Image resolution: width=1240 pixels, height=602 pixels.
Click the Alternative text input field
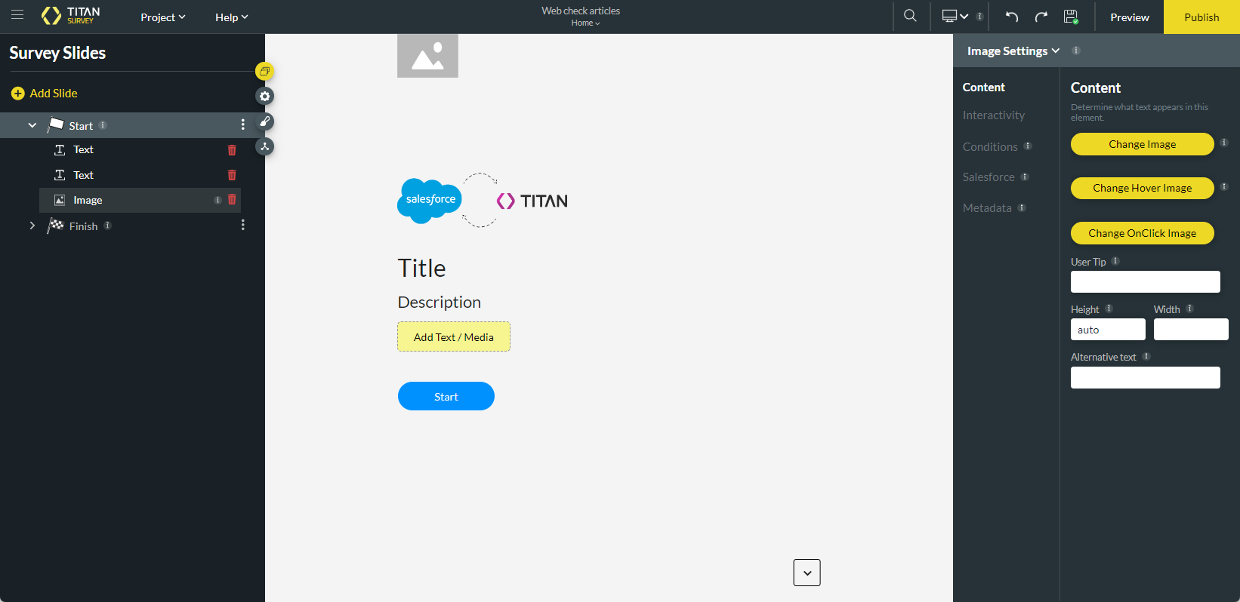1145,377
